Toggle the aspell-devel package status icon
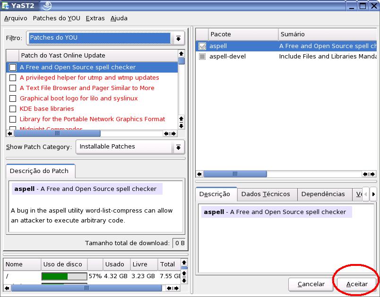 pyautogui.click(x=202, y=57)
